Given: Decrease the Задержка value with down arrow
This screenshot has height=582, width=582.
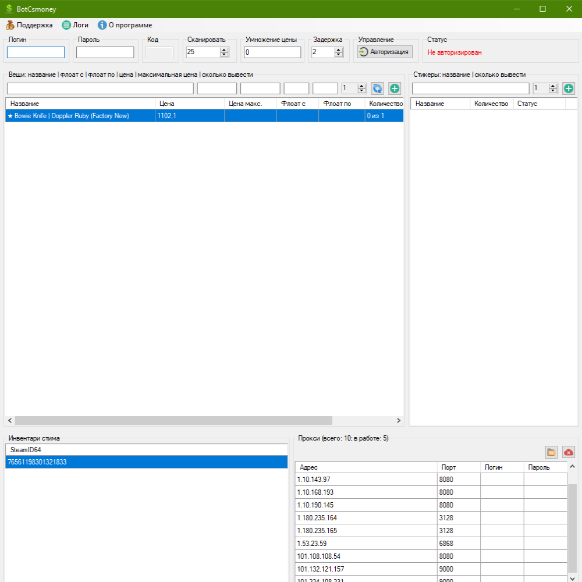Looking at the screenshot, I should [339, 55].
